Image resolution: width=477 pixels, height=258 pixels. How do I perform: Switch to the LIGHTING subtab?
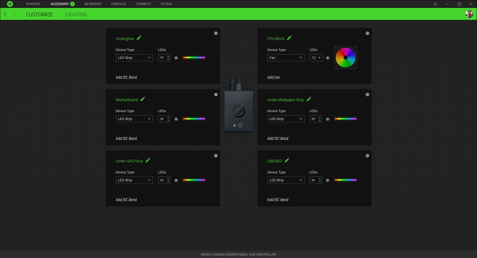click(x=76, y=14)
